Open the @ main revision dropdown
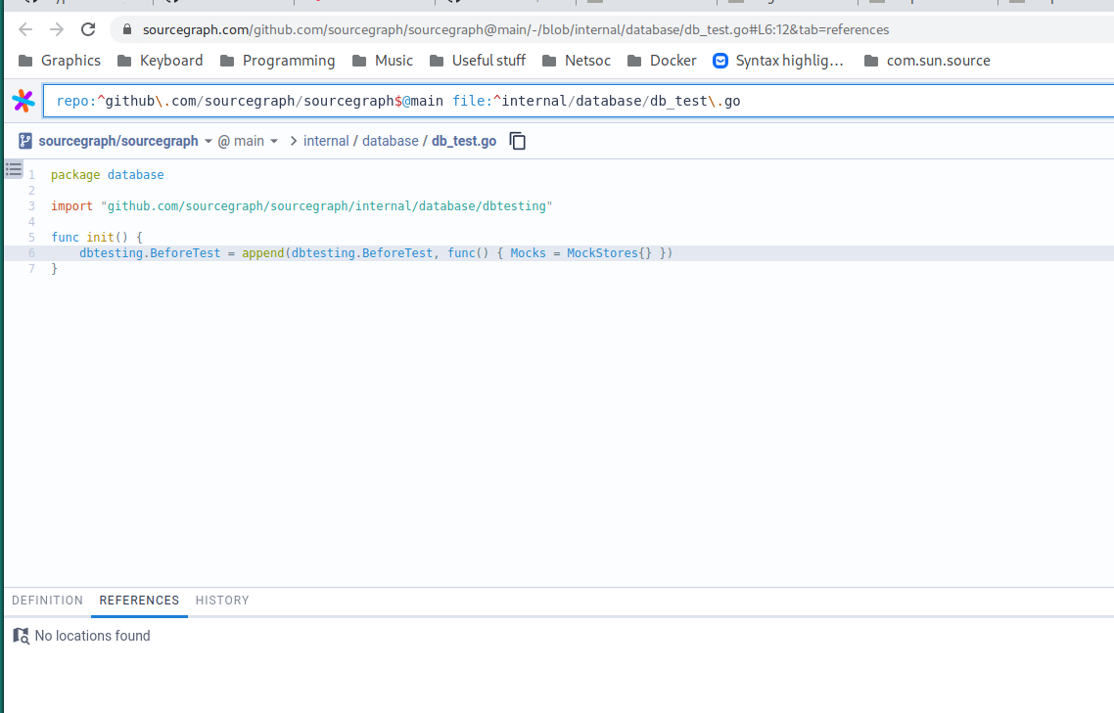This screenshot has height=713, width=1114. 248,141
